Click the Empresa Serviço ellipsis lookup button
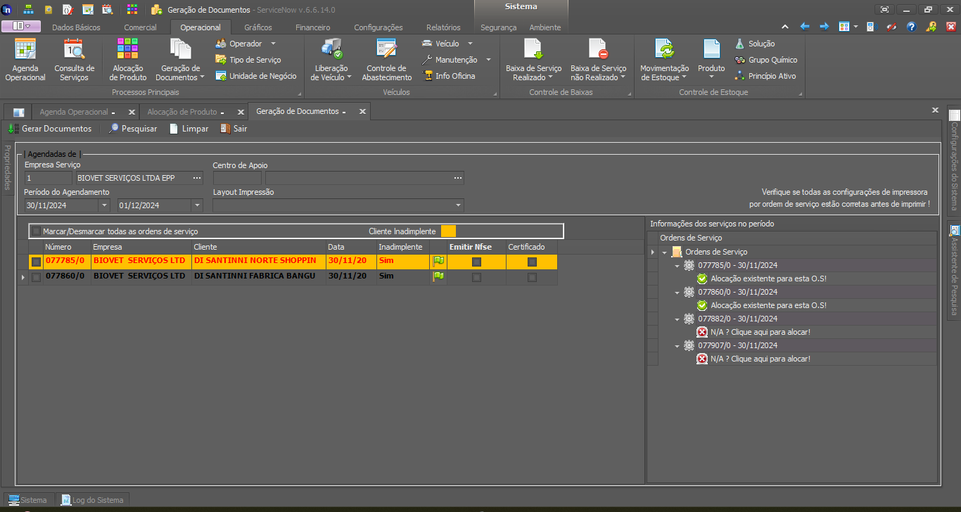The height and width of the screenshot is (512, 961). coord(197,178)
